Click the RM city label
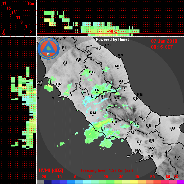Image resolution: width=184 pixels, height=184 pixels. click(x=93, y=113)
